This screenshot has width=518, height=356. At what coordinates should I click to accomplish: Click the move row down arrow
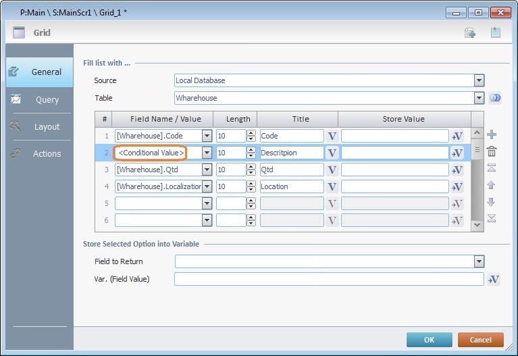click(492, 201)
